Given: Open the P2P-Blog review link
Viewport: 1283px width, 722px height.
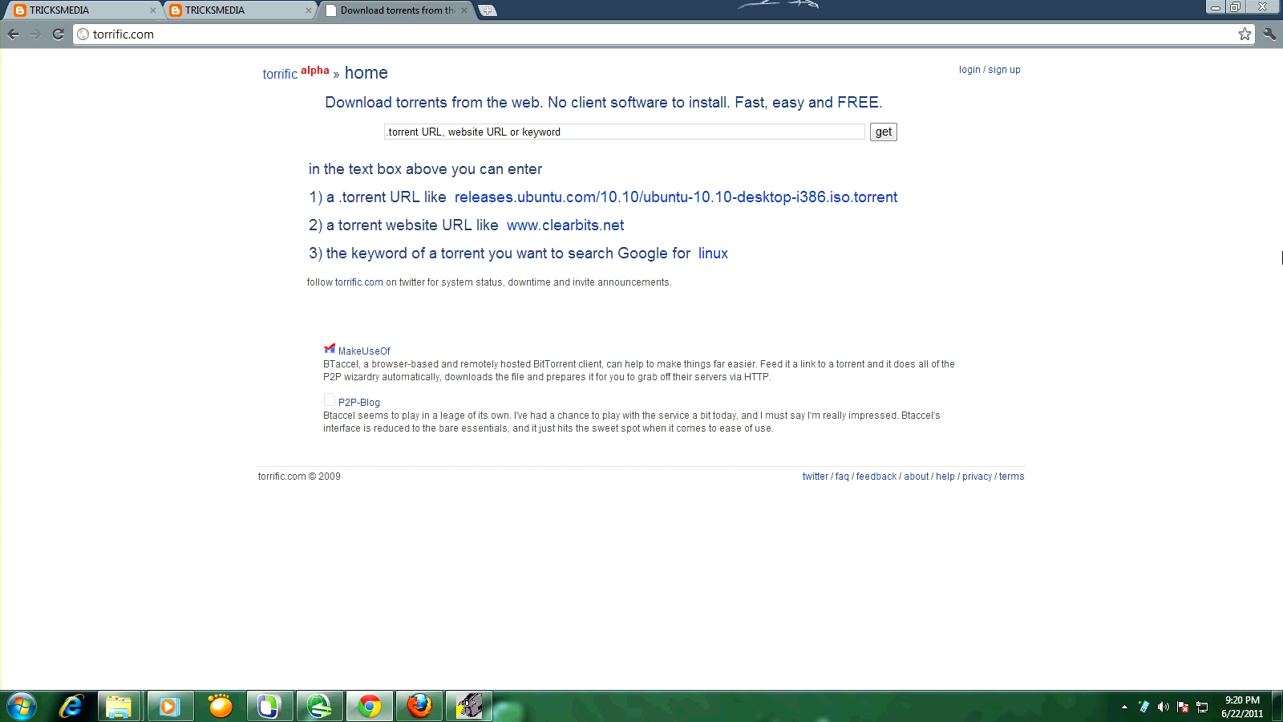Looking at the screenshot, I should [359, 403].
